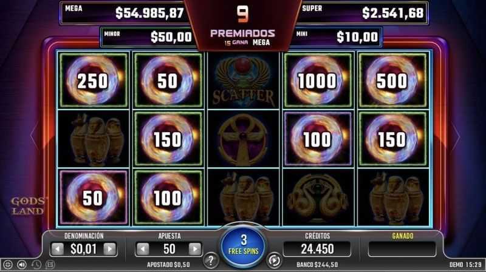Go to next game right chevron
Viewport: 486px width, 272px height.
(456, 135)
